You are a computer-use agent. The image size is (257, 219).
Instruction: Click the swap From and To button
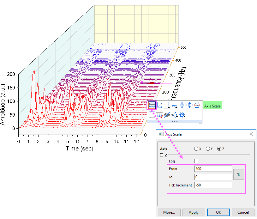click(x=239, y=174)
